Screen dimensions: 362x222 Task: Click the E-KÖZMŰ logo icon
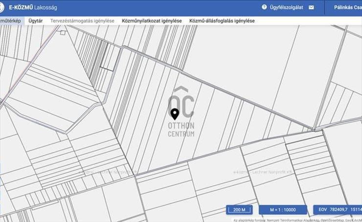point(2,8)
